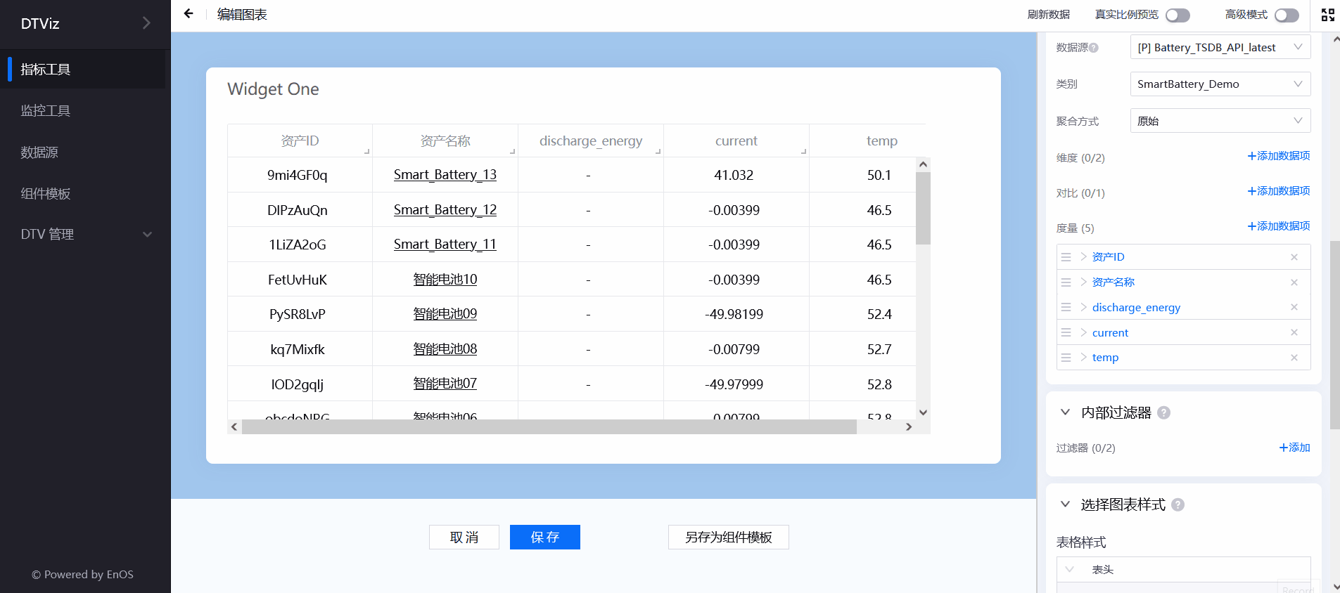The height and width of the screenshot is (593, 1340).
Task: Open 数据源 in the left sidebar
Action: (x=39, y=152)
